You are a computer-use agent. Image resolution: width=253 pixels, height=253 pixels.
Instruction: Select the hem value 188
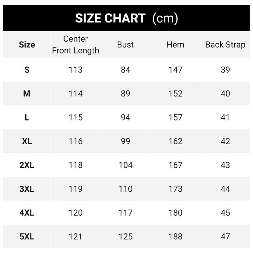pos(175,237)
